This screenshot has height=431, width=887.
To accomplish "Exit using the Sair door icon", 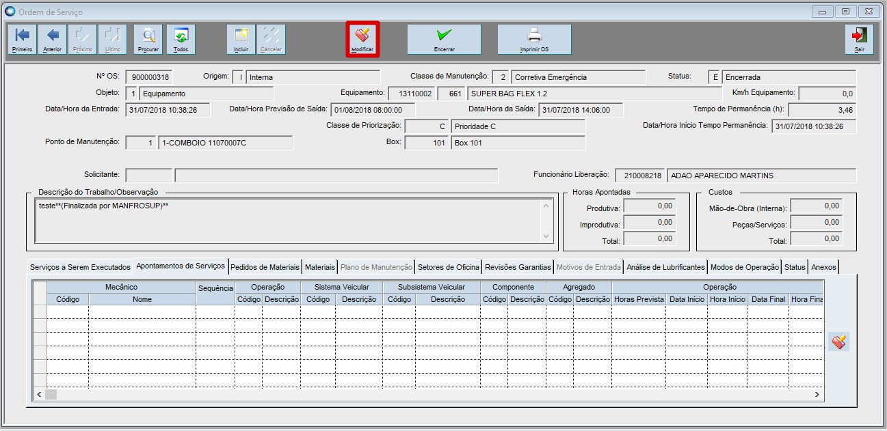I will 859,40.
